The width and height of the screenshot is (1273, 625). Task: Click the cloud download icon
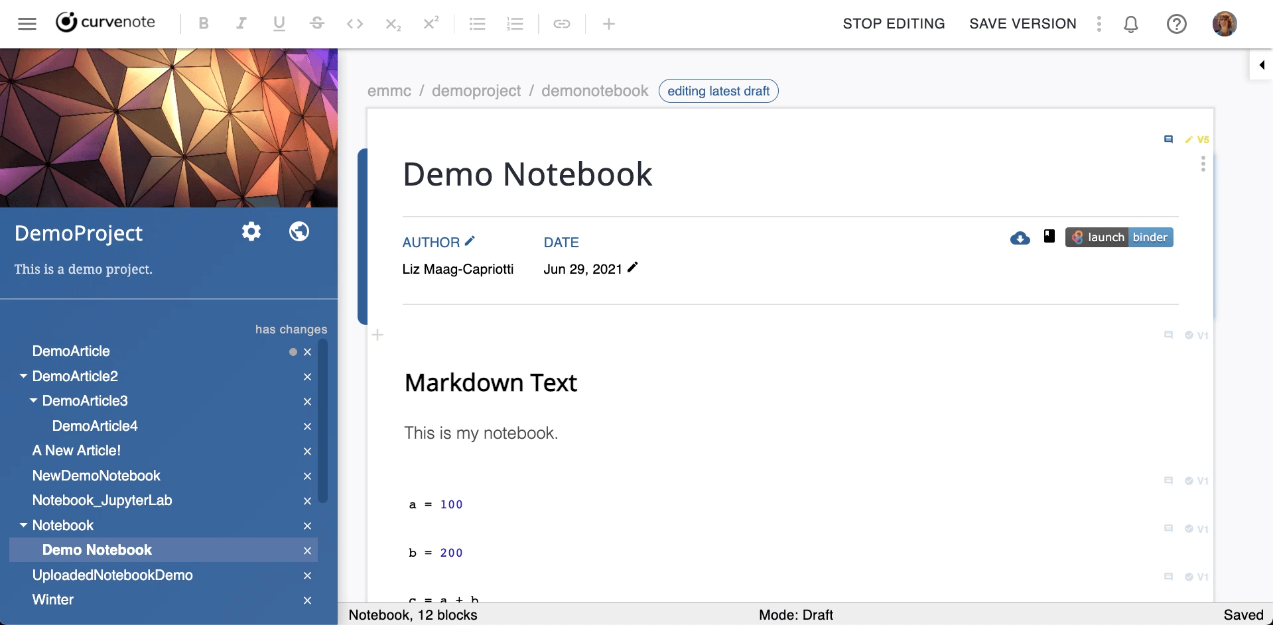click(1020, 238)
